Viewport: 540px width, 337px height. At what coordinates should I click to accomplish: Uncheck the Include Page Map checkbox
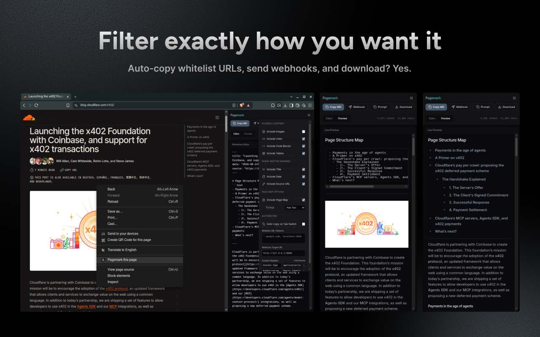(303, 200)
